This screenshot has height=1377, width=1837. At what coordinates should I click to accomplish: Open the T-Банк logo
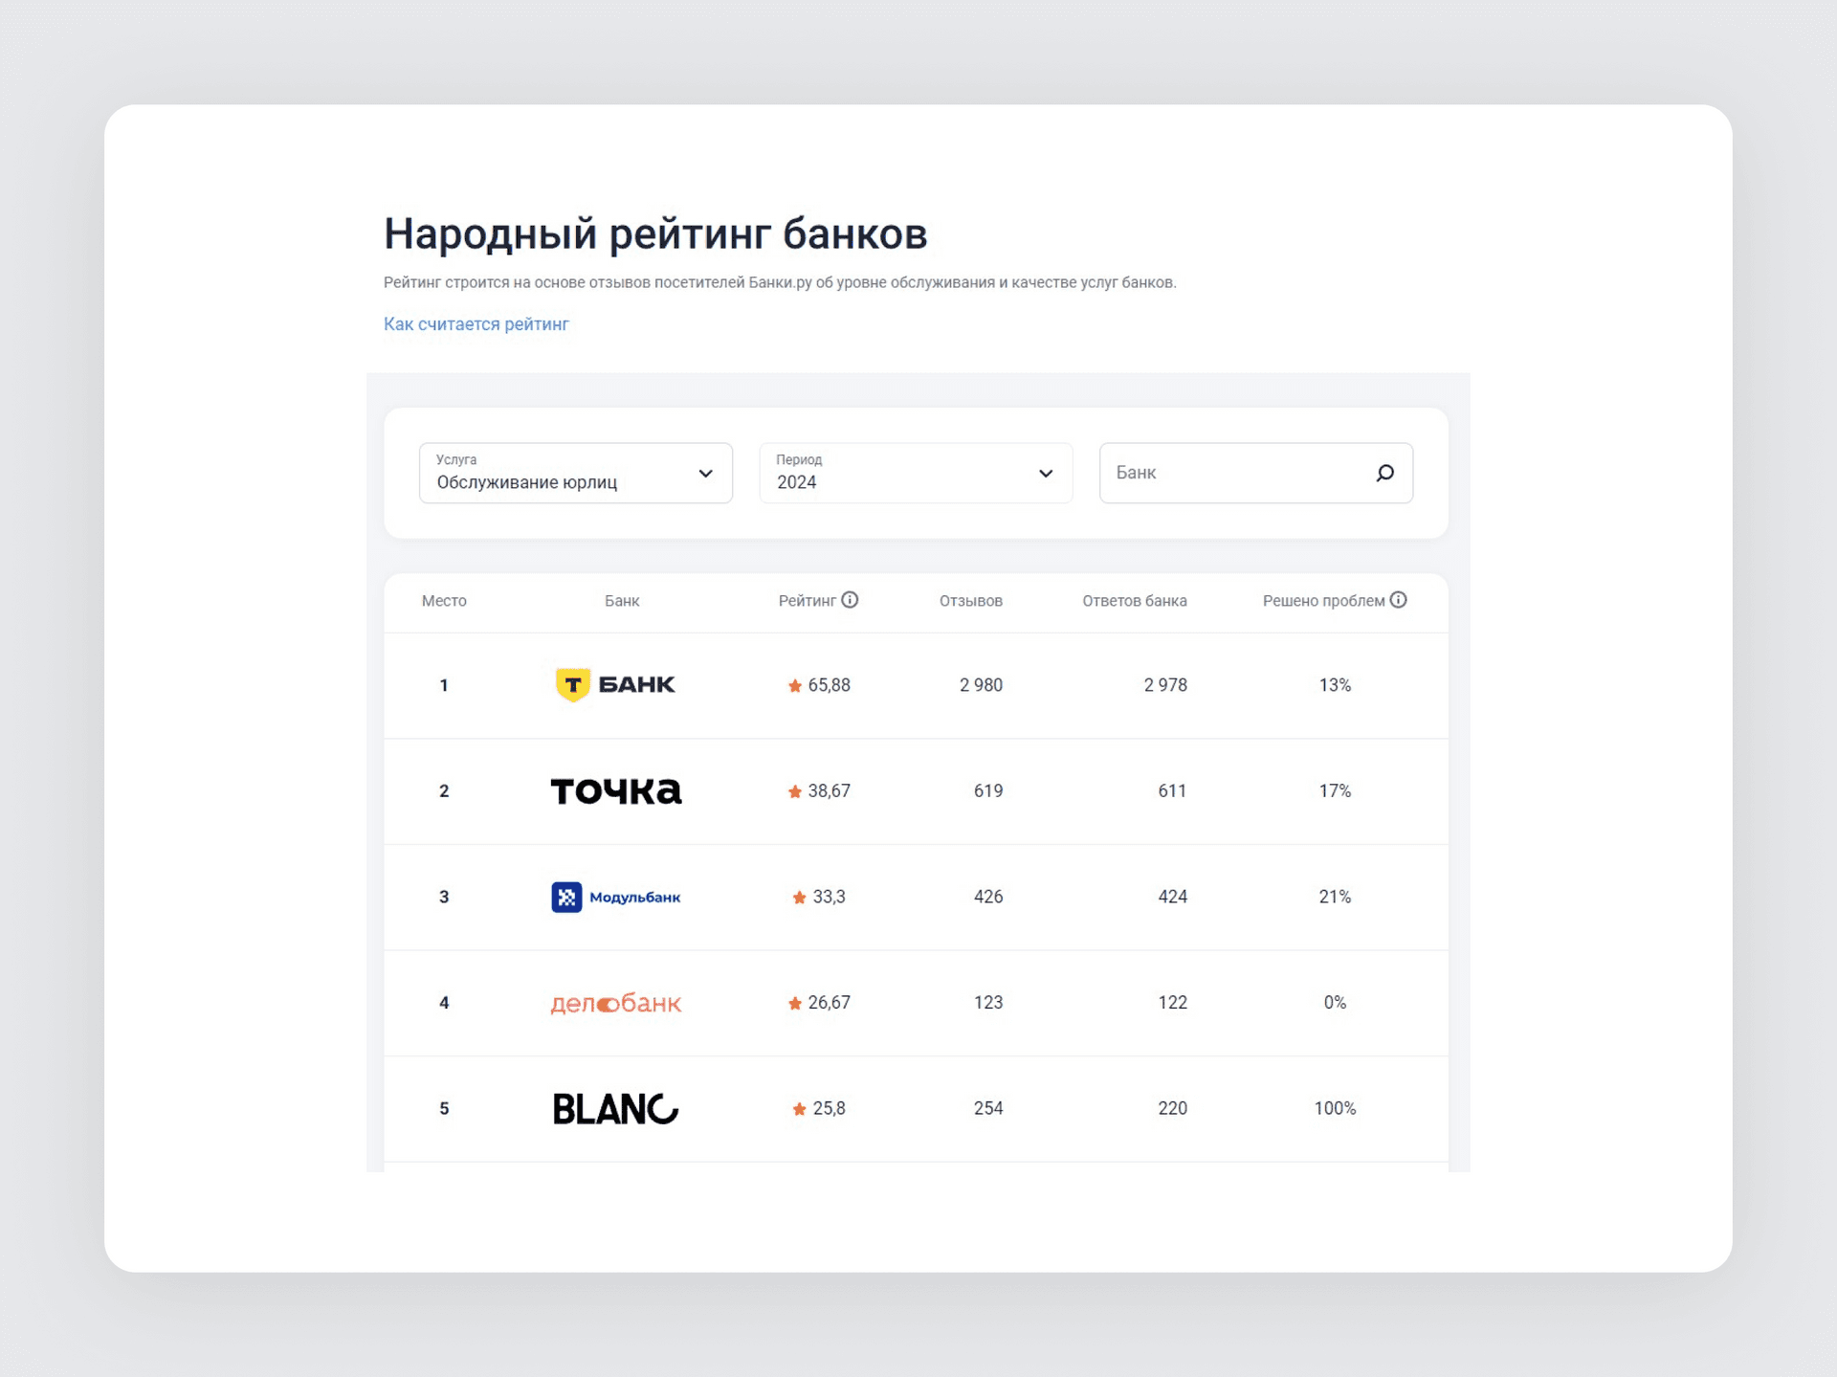[615, 685]
